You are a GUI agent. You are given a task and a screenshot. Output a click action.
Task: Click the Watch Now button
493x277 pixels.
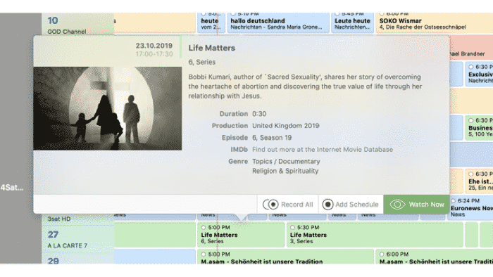pos(416,205)
